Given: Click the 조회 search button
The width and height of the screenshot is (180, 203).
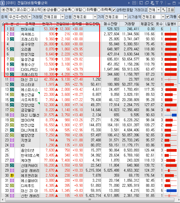Looking at the screenshot, I should click(x=170, y=10).
